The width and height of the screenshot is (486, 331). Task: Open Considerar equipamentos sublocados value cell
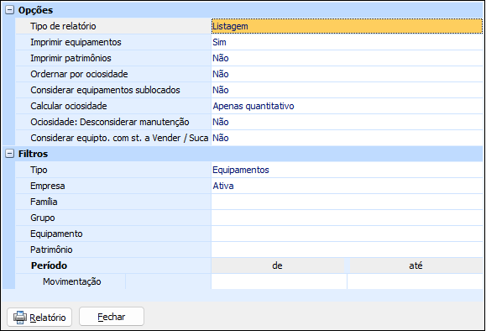347,90
